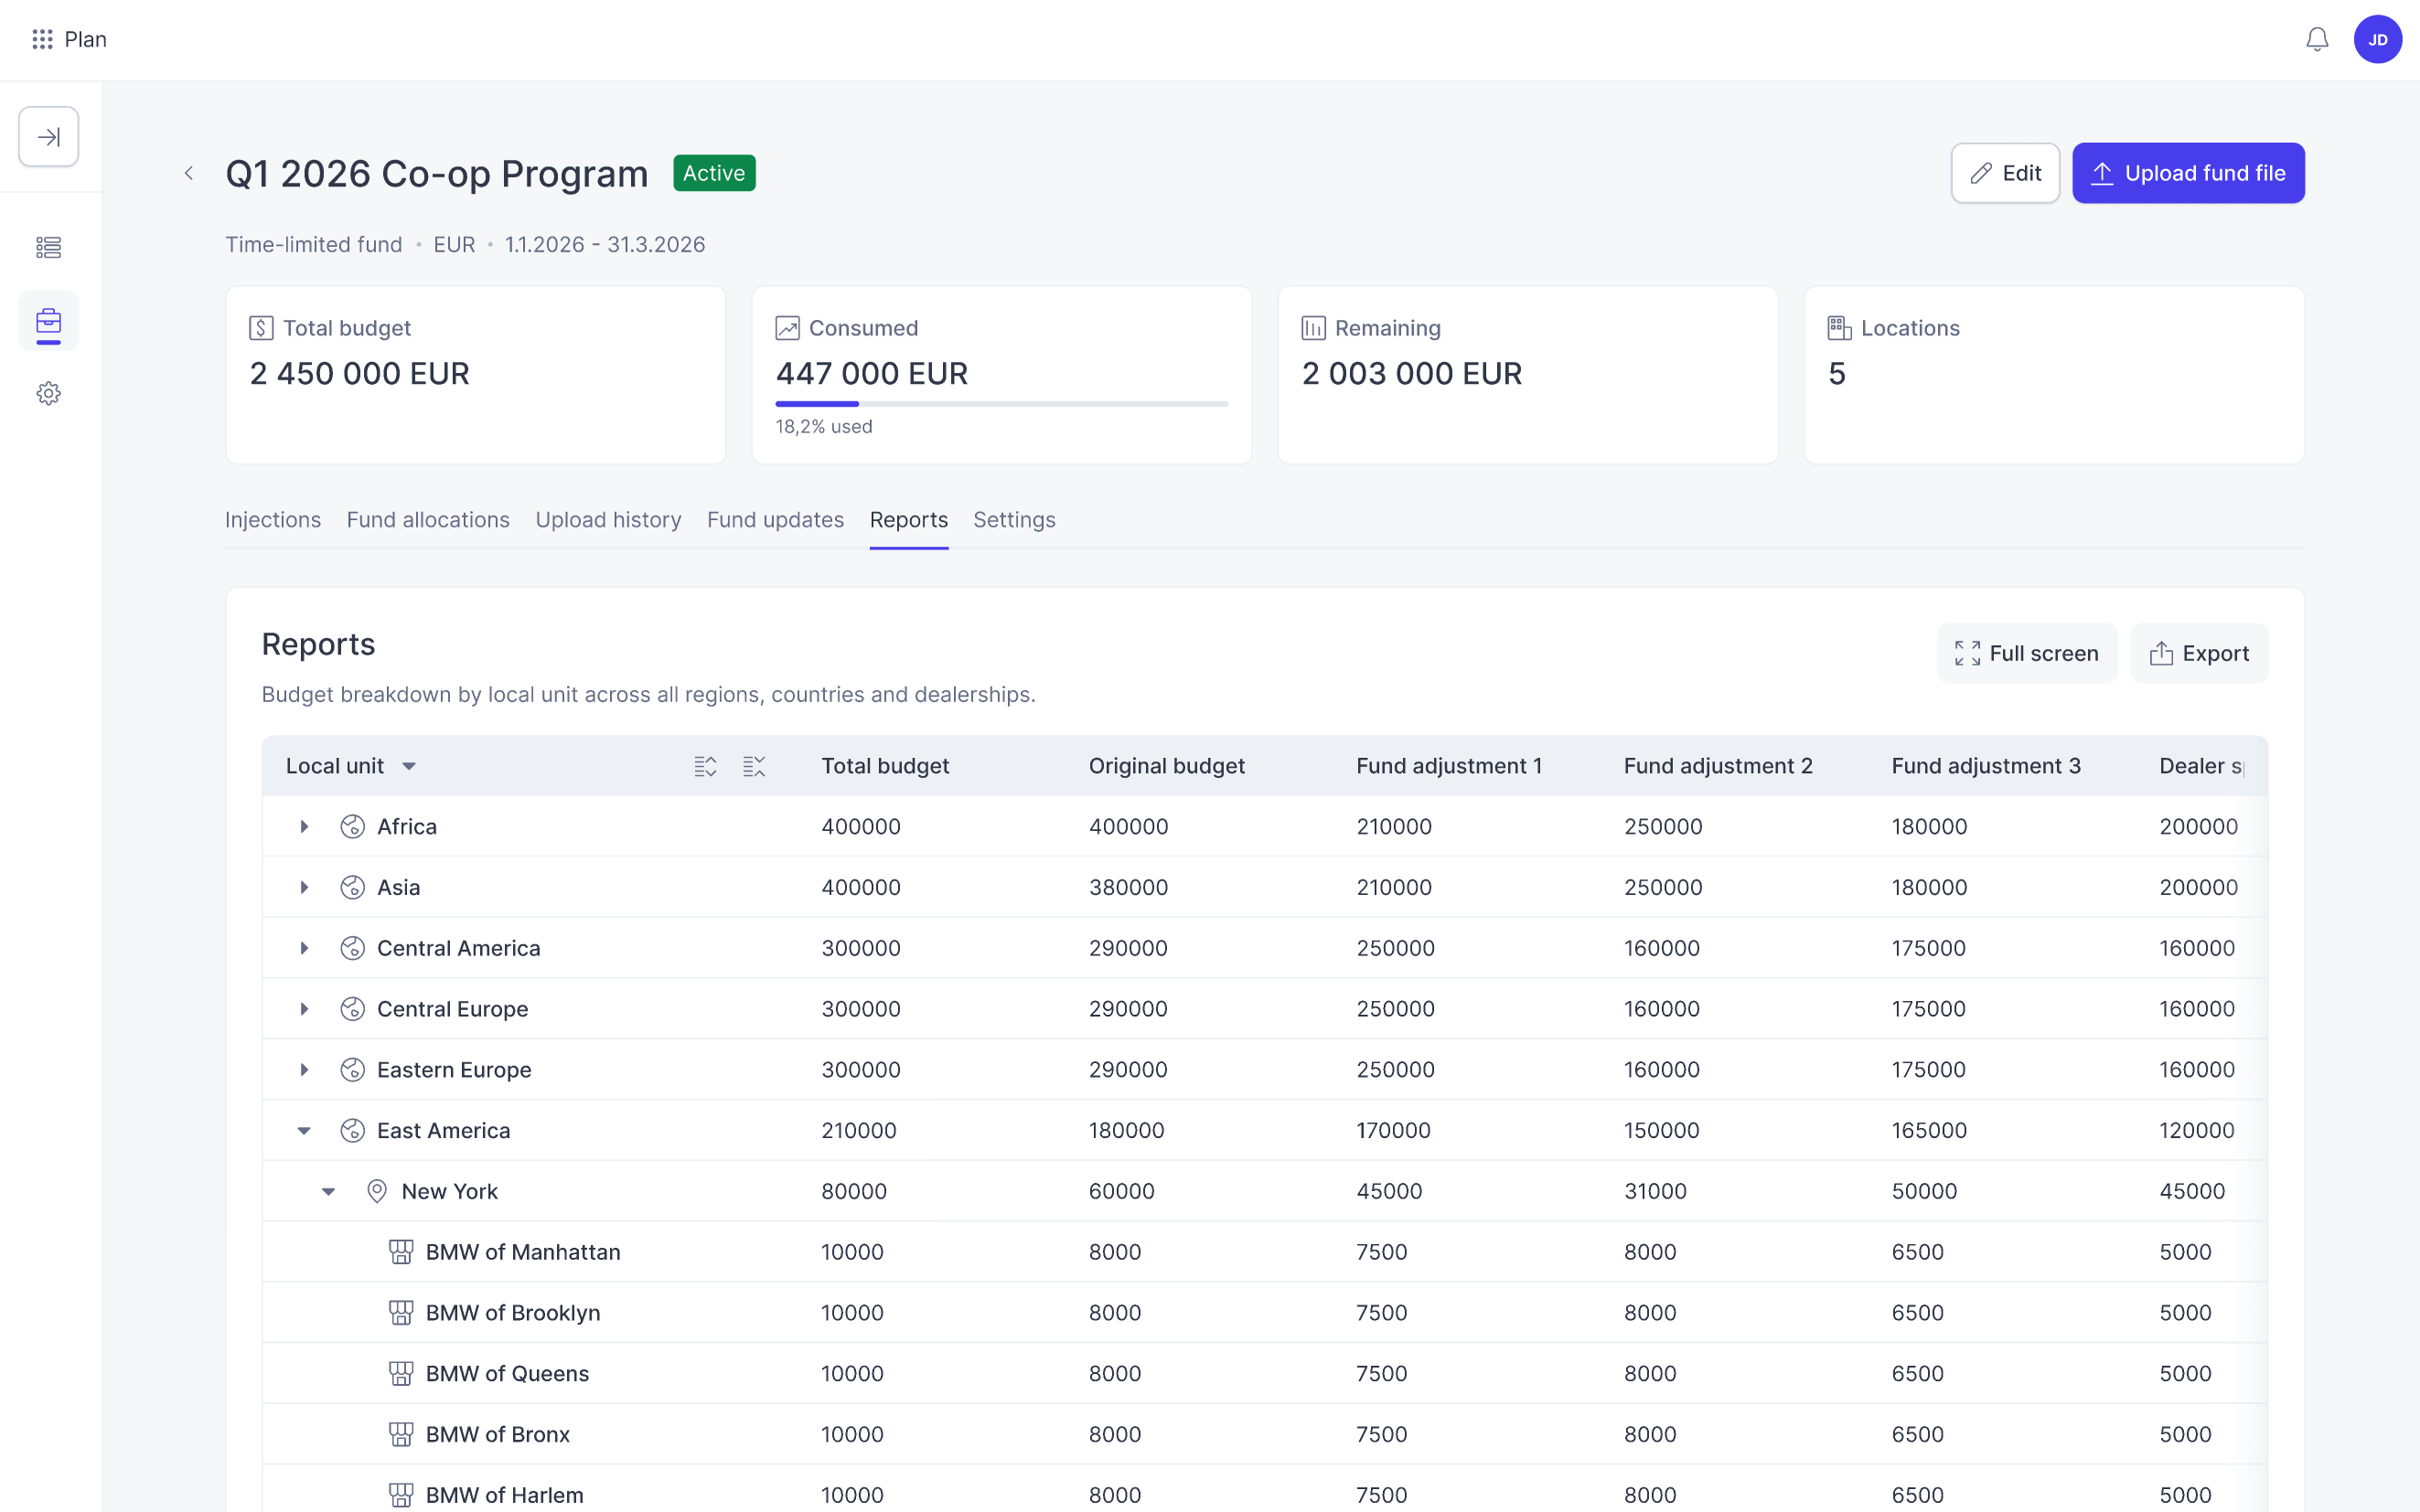
Task: Open user avatar JD menu
Action: point(2378,39)
